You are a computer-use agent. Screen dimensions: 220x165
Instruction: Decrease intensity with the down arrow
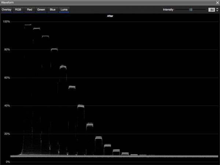(x=217, y=11)
